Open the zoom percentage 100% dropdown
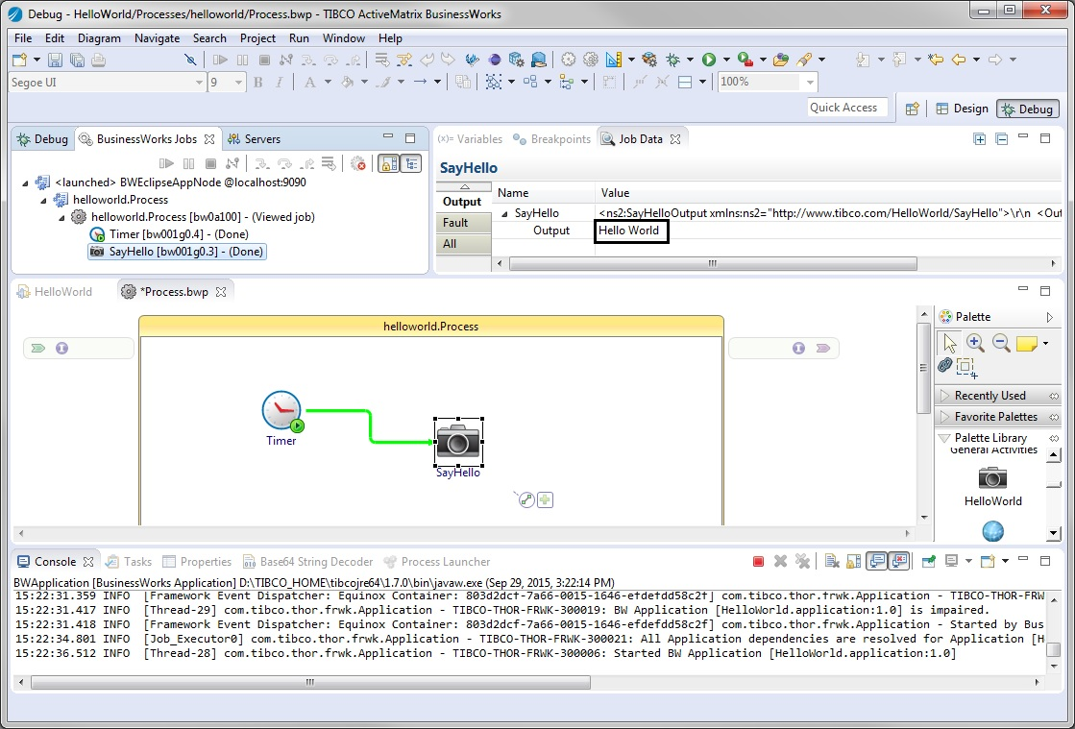Screen dimensions: 1075x729 (810, 83)
